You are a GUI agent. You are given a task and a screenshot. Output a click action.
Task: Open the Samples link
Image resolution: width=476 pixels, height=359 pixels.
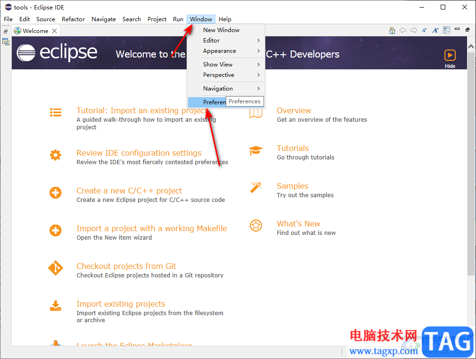pos(292,186)
